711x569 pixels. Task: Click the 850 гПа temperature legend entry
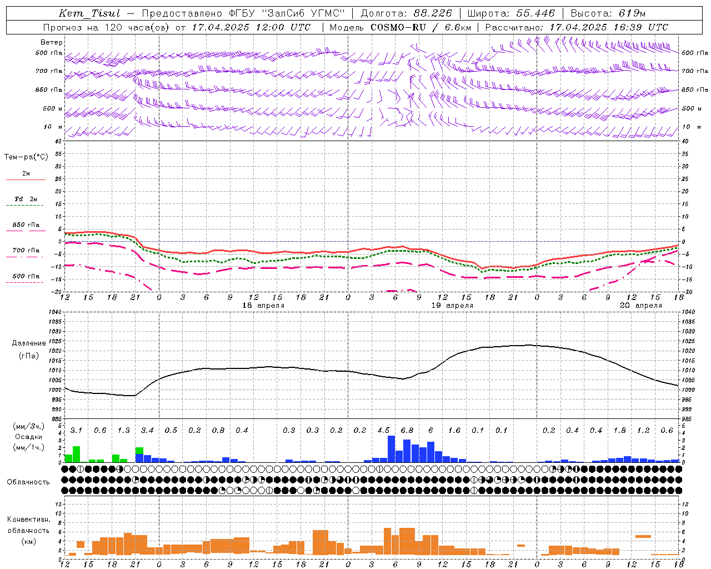(x=26, y=225)
